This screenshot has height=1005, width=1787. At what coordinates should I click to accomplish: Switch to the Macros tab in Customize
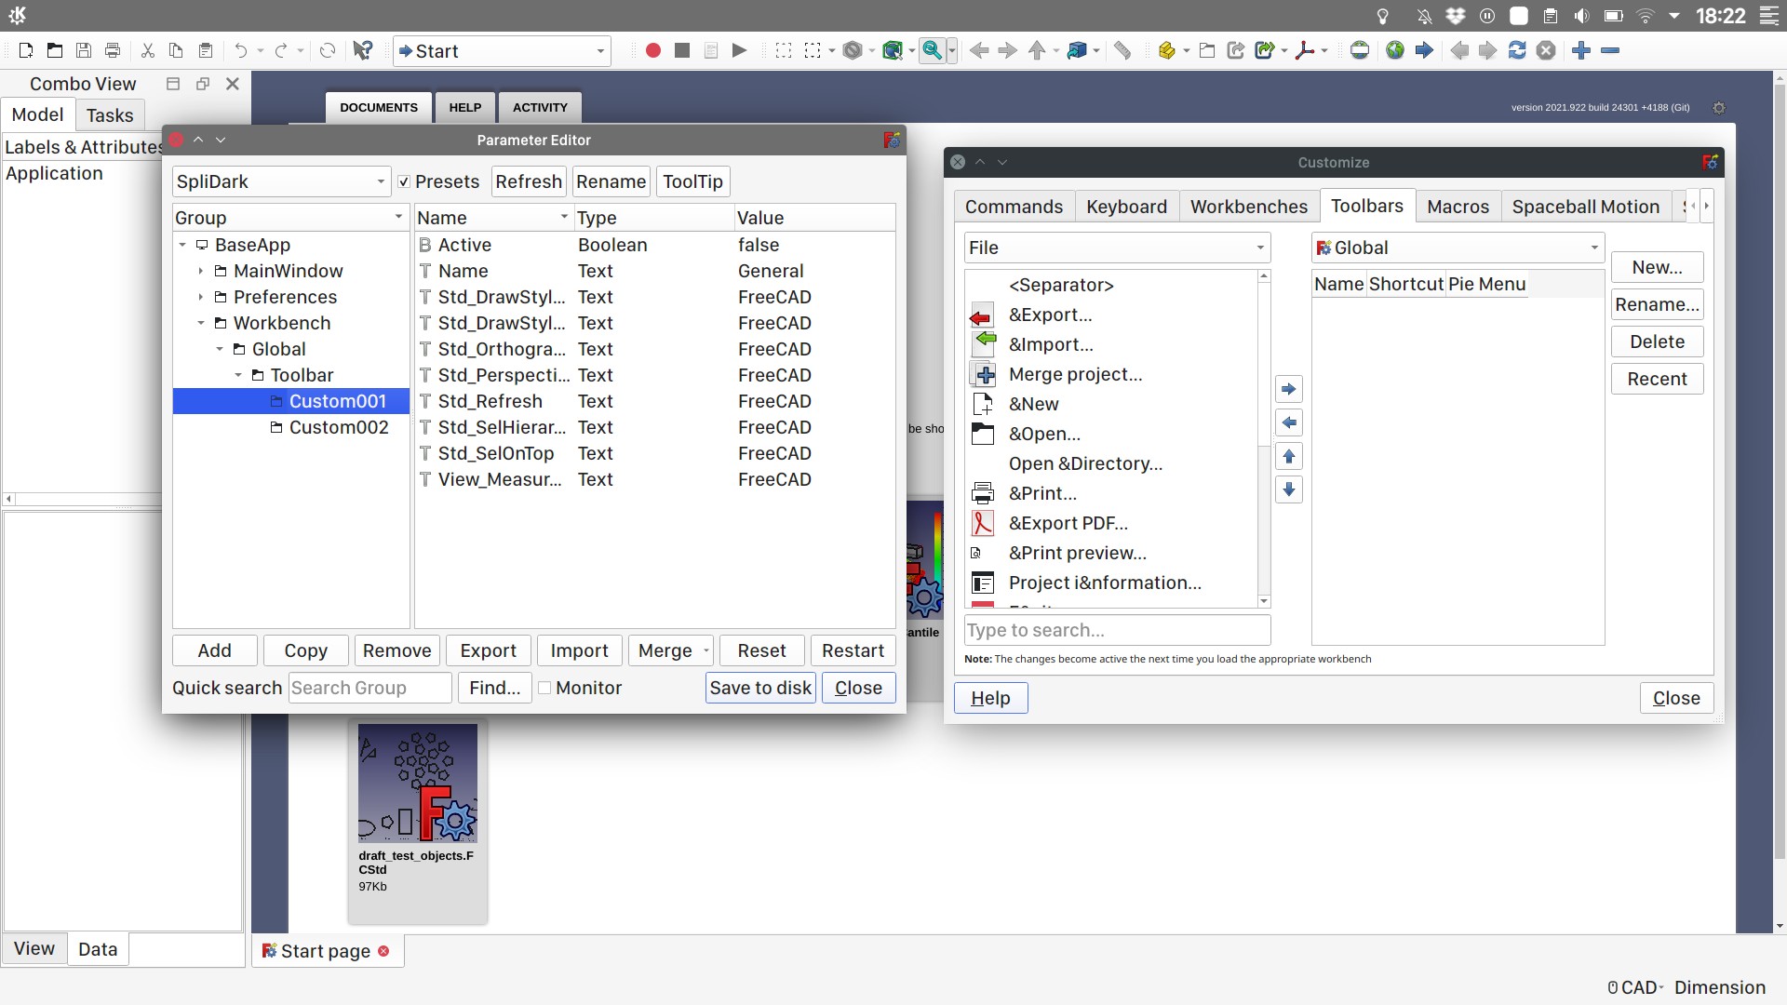tap(1457, 207)
